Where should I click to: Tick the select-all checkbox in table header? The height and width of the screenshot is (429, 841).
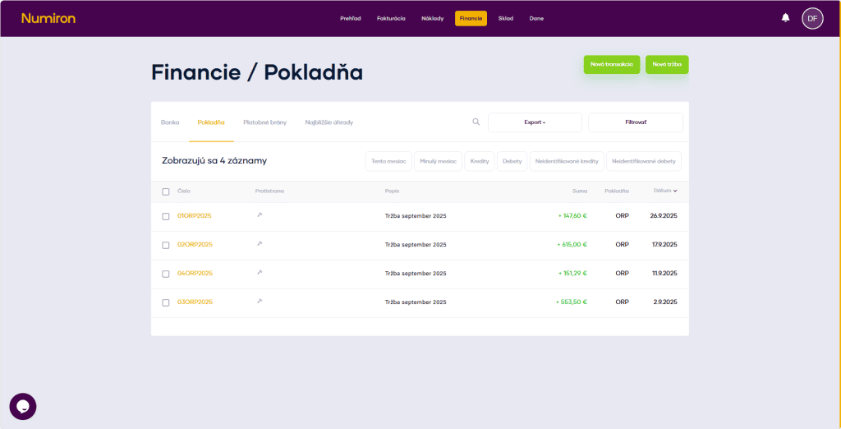click(166, 191)
